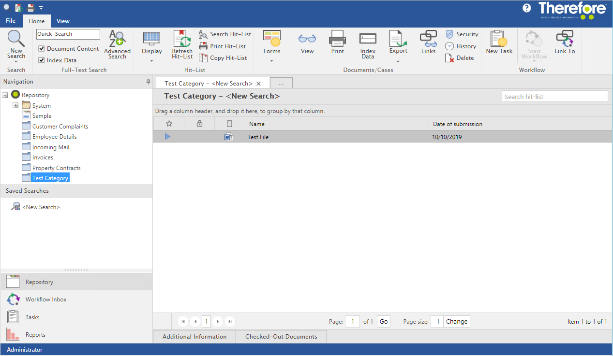Open the Checked-Out Documents tab

tap(281, 336)
